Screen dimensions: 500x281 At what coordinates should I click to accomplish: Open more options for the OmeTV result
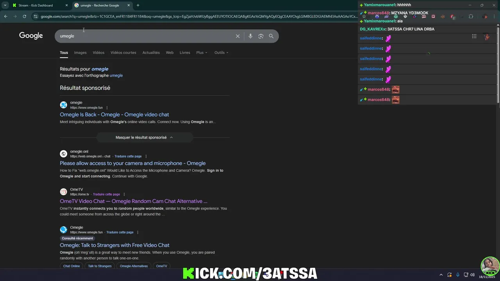pos(124,194)
